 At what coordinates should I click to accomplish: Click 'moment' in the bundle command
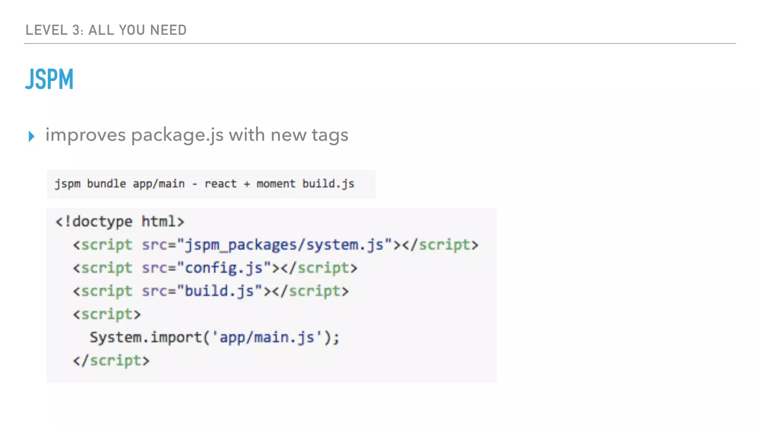276,184
